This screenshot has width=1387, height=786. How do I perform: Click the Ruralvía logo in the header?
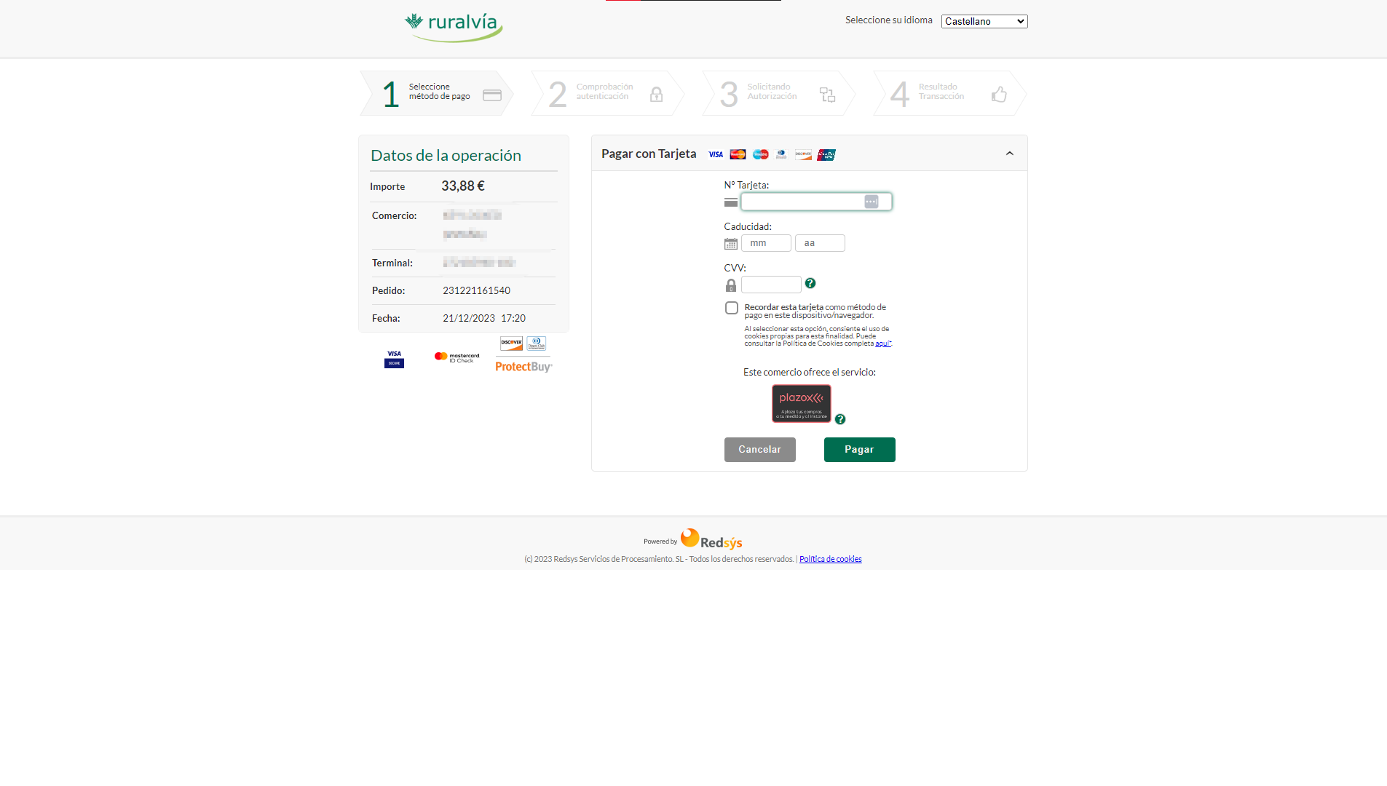click(x=454, y=27)
